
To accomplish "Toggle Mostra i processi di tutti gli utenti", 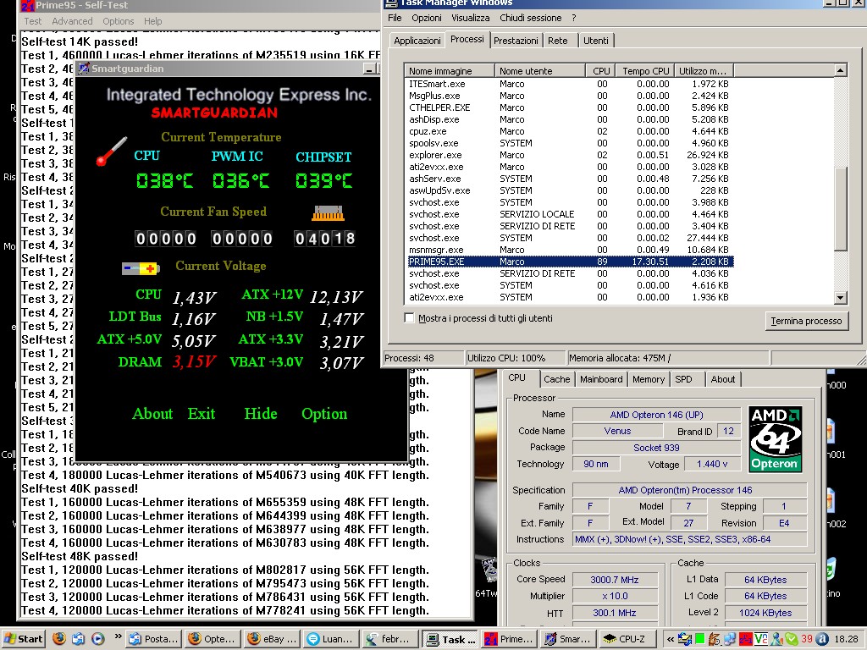I will pos(409,318).
